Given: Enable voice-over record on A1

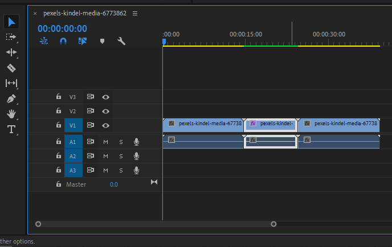Looking at the screenshot, I should point(136,142).
